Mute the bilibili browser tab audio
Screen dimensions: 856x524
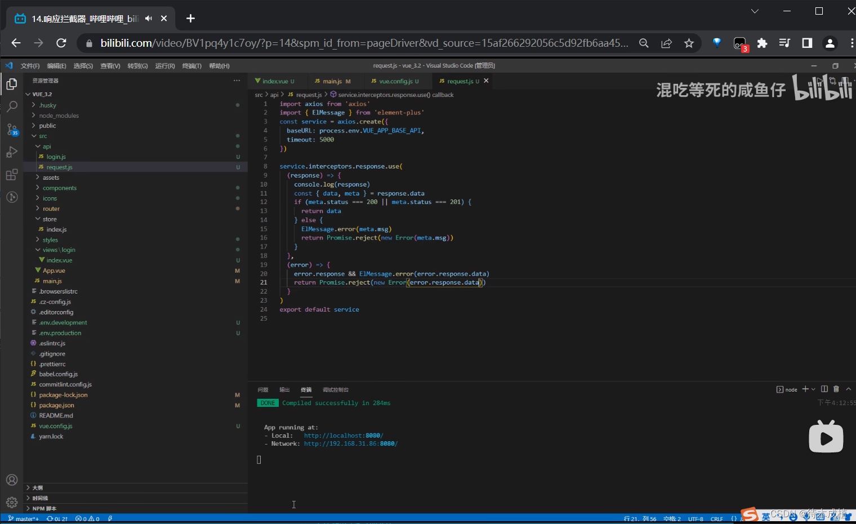point(148,19)
